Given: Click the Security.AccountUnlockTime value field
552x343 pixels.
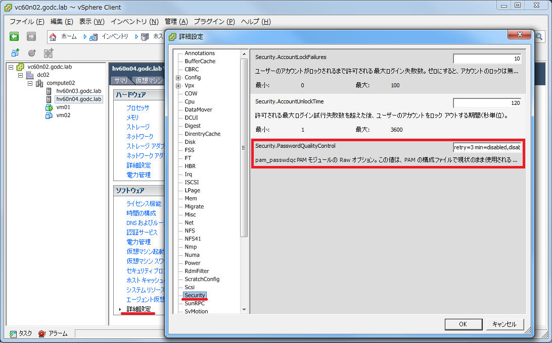Looking at the screenshot, I should tap(487, 103).
